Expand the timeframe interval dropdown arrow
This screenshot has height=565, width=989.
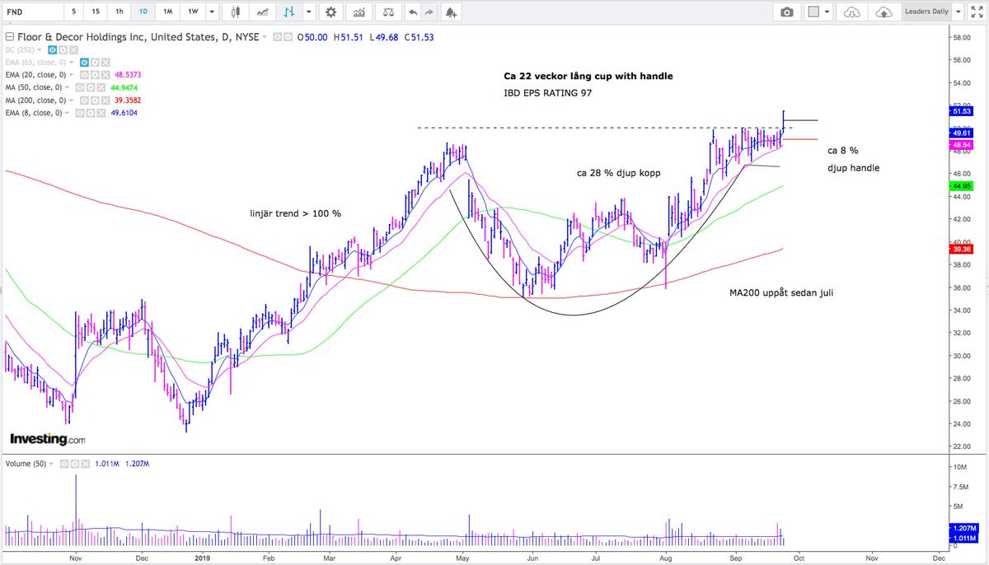[x=213, y=12]
